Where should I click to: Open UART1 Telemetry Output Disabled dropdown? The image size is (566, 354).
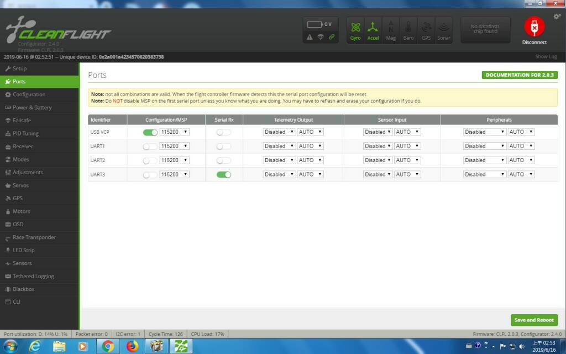[279, 146]
